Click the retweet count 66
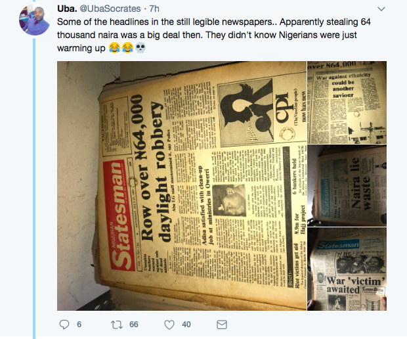Screen dimensions: 407x339 pos(134,325)
